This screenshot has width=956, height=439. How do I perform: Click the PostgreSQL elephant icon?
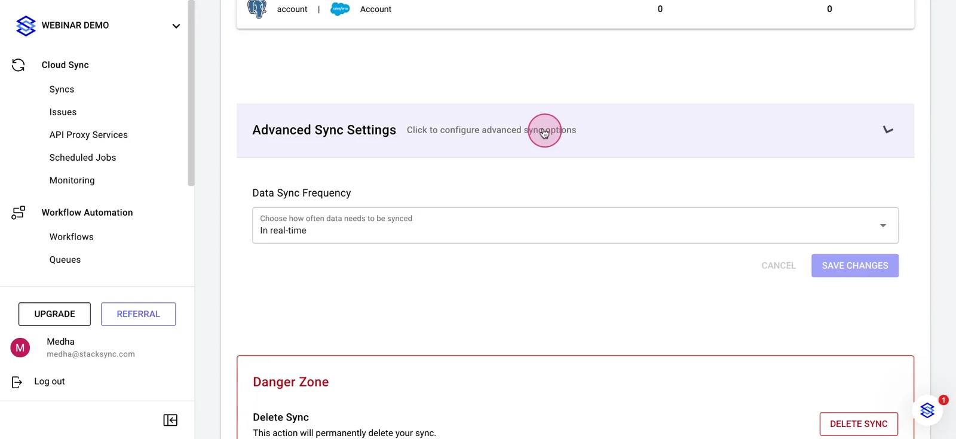point(257,9)
